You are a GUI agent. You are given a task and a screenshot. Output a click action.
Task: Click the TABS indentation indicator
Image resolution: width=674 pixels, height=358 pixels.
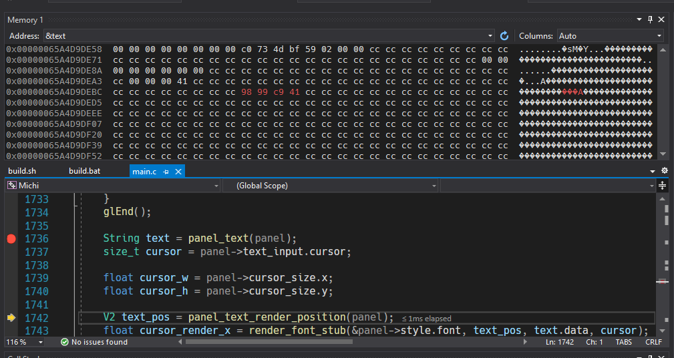(624, 342)
